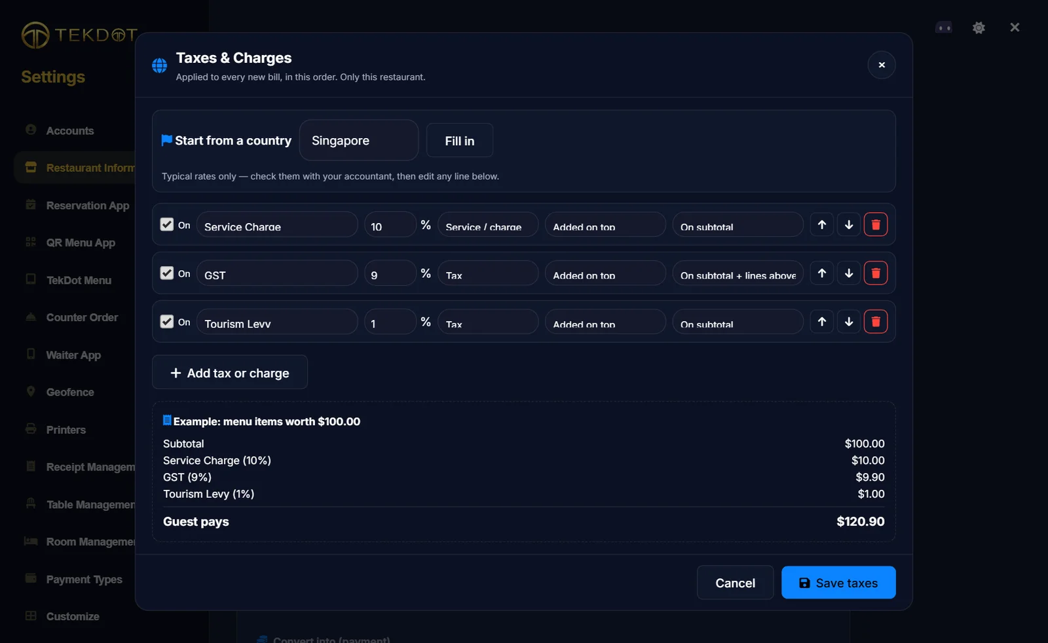The height and width of the screenshot is (643, 1048).
Task: Click the Tourism Levy (1%) example line
Action: [x=208, y=494]
